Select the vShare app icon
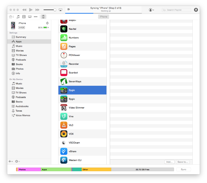This screenshot has width=207, height=183. tap(64, 151)
